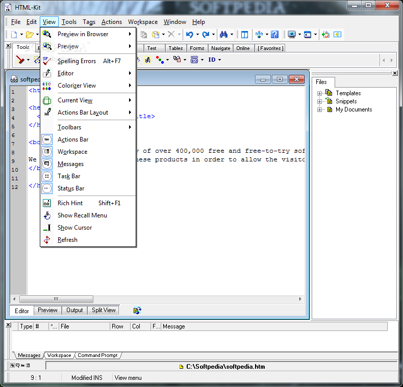
Task: Click the Redo arrow icon
Action: point(206,35)
